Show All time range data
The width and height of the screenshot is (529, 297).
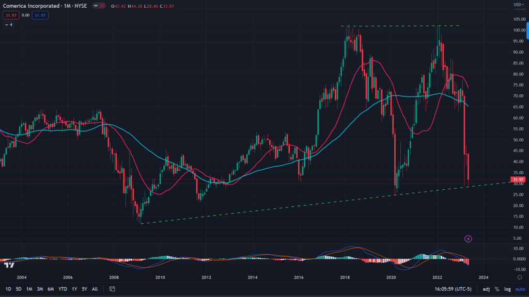coord(95,289)
